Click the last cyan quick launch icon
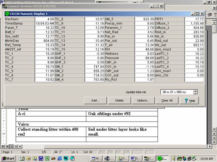This screenshot has height=162, width=217. click(72, 158)
